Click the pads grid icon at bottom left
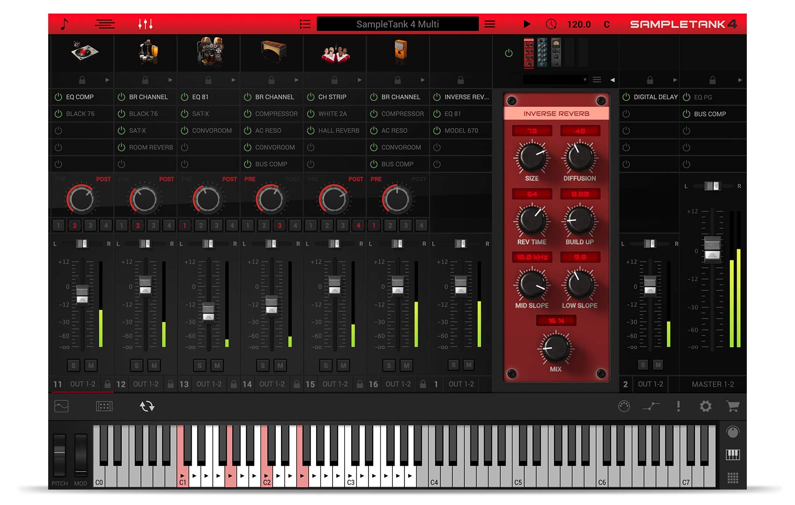Viewport: 795px width, 505px height. pos(105,406)
